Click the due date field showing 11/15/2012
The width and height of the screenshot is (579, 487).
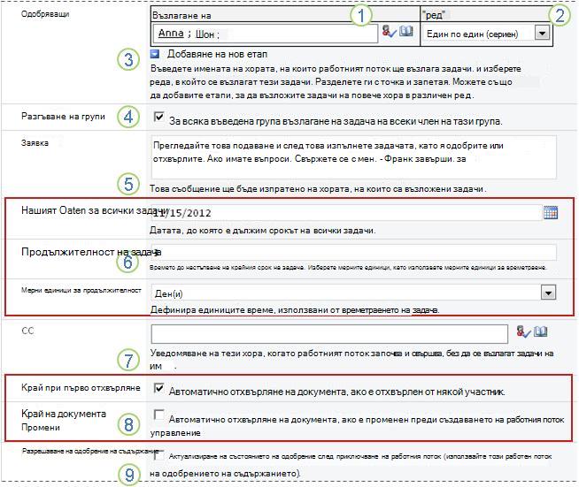[346, 213]
